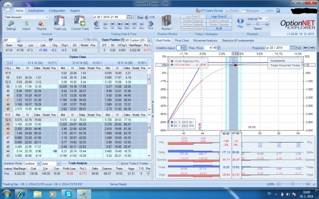
Task: Open the Trade Log
Action: click(x=59, y=23)
